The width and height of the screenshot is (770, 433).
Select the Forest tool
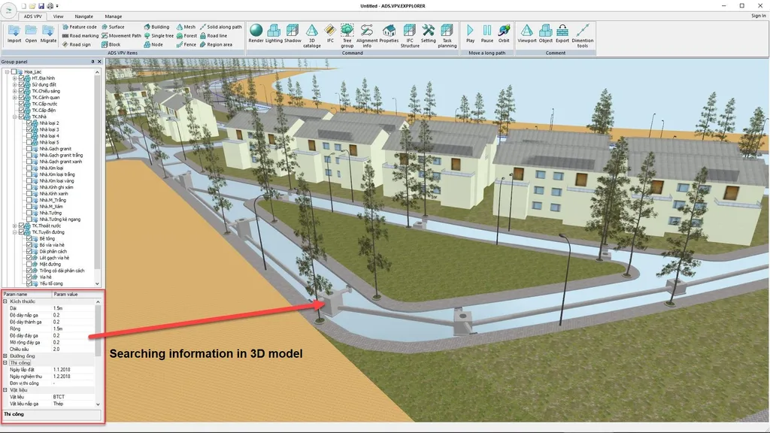coord(186,36)
